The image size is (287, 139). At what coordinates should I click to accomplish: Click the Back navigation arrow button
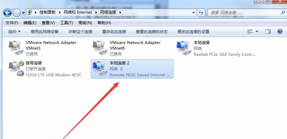pos(7,12)
